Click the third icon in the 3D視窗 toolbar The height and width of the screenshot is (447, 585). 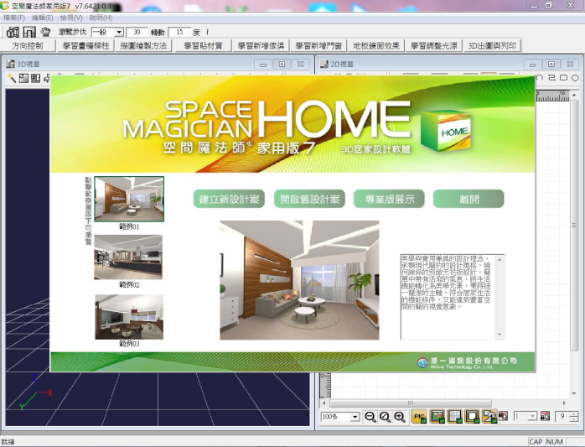pyautogui.click(x=36, y=78)
